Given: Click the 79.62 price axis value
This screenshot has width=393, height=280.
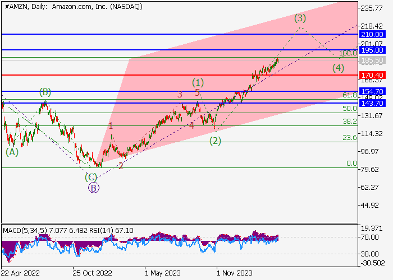Looking at the screenshot, I should 369,170.
